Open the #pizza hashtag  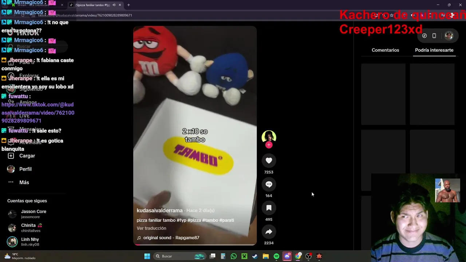click(194, 220)
